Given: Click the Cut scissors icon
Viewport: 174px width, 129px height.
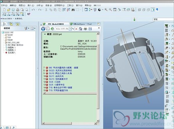Looking at the screenshot, I should click(x=46, y=10).
